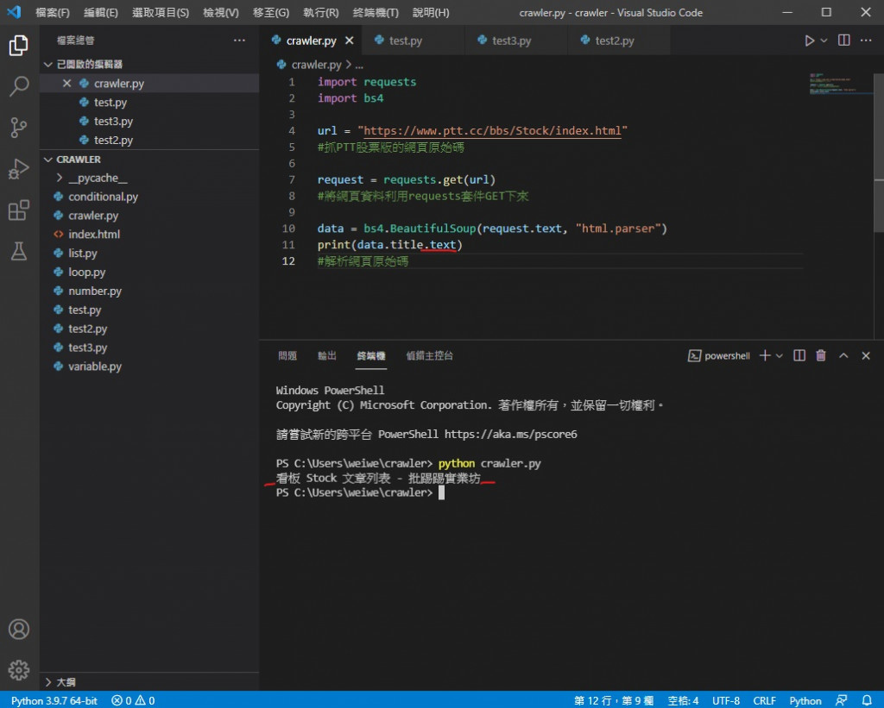Open the Extensions view
884x708 pixels.
click(x=19, y=210)
